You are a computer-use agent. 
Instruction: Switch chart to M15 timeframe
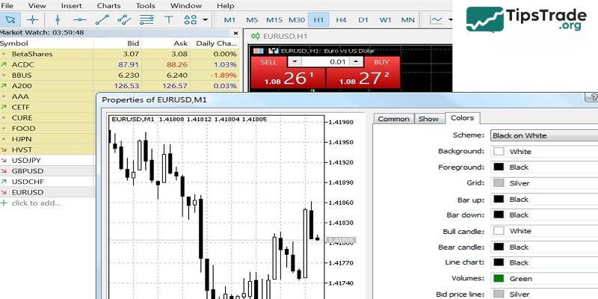tap(275, 19)
